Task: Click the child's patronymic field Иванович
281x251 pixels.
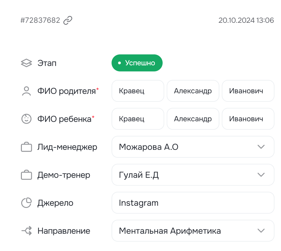Action: pyautogui.click(x=248, y=119)
